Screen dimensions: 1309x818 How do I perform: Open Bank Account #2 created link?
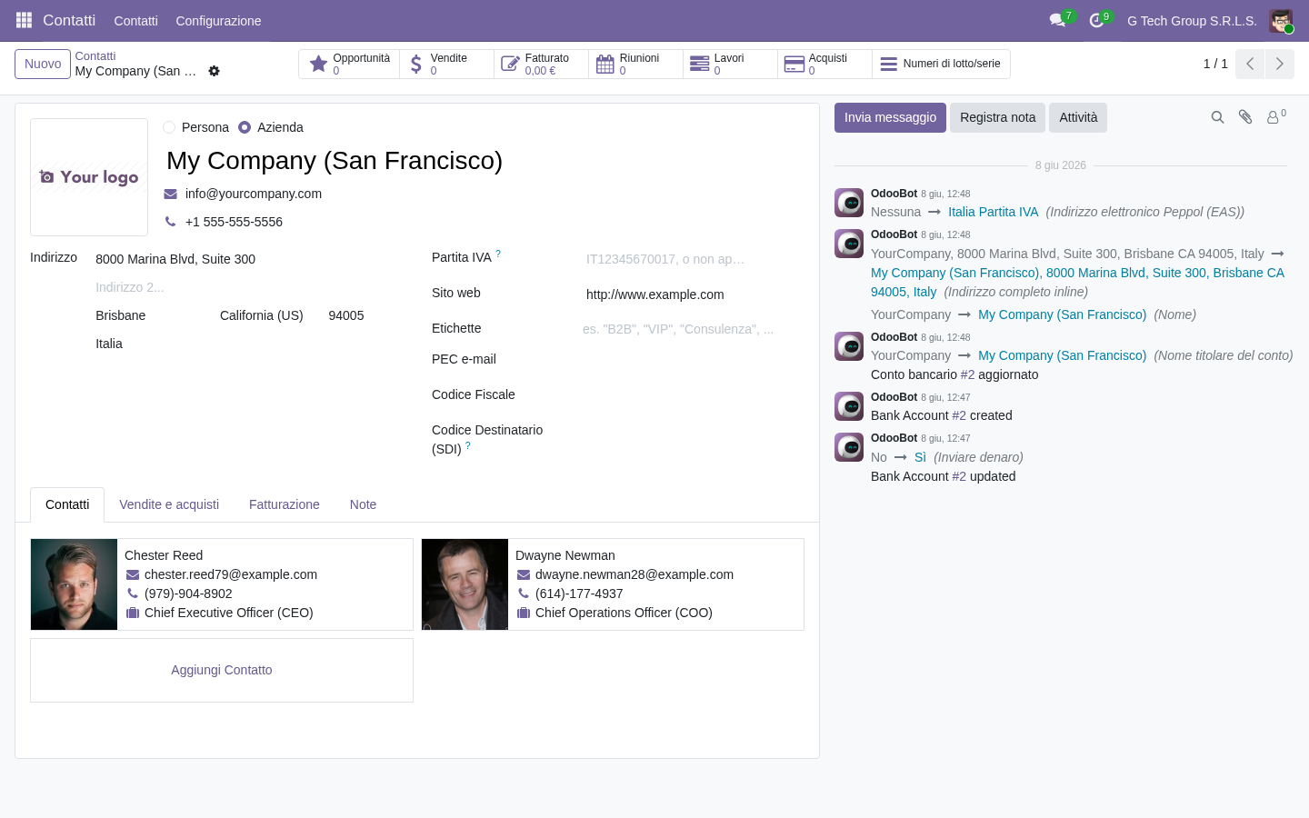pos(959,415)
